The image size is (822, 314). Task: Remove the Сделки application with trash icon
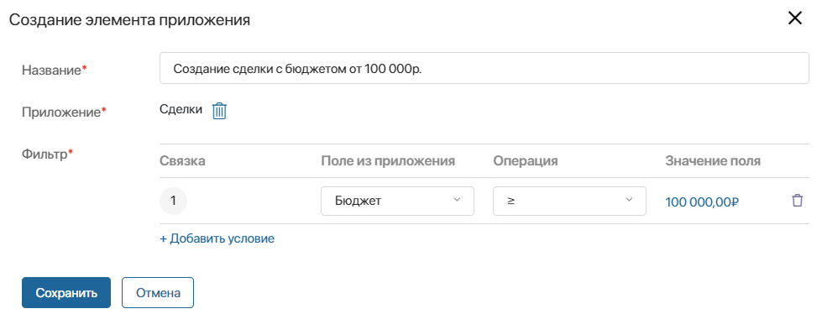click(219, 111)
